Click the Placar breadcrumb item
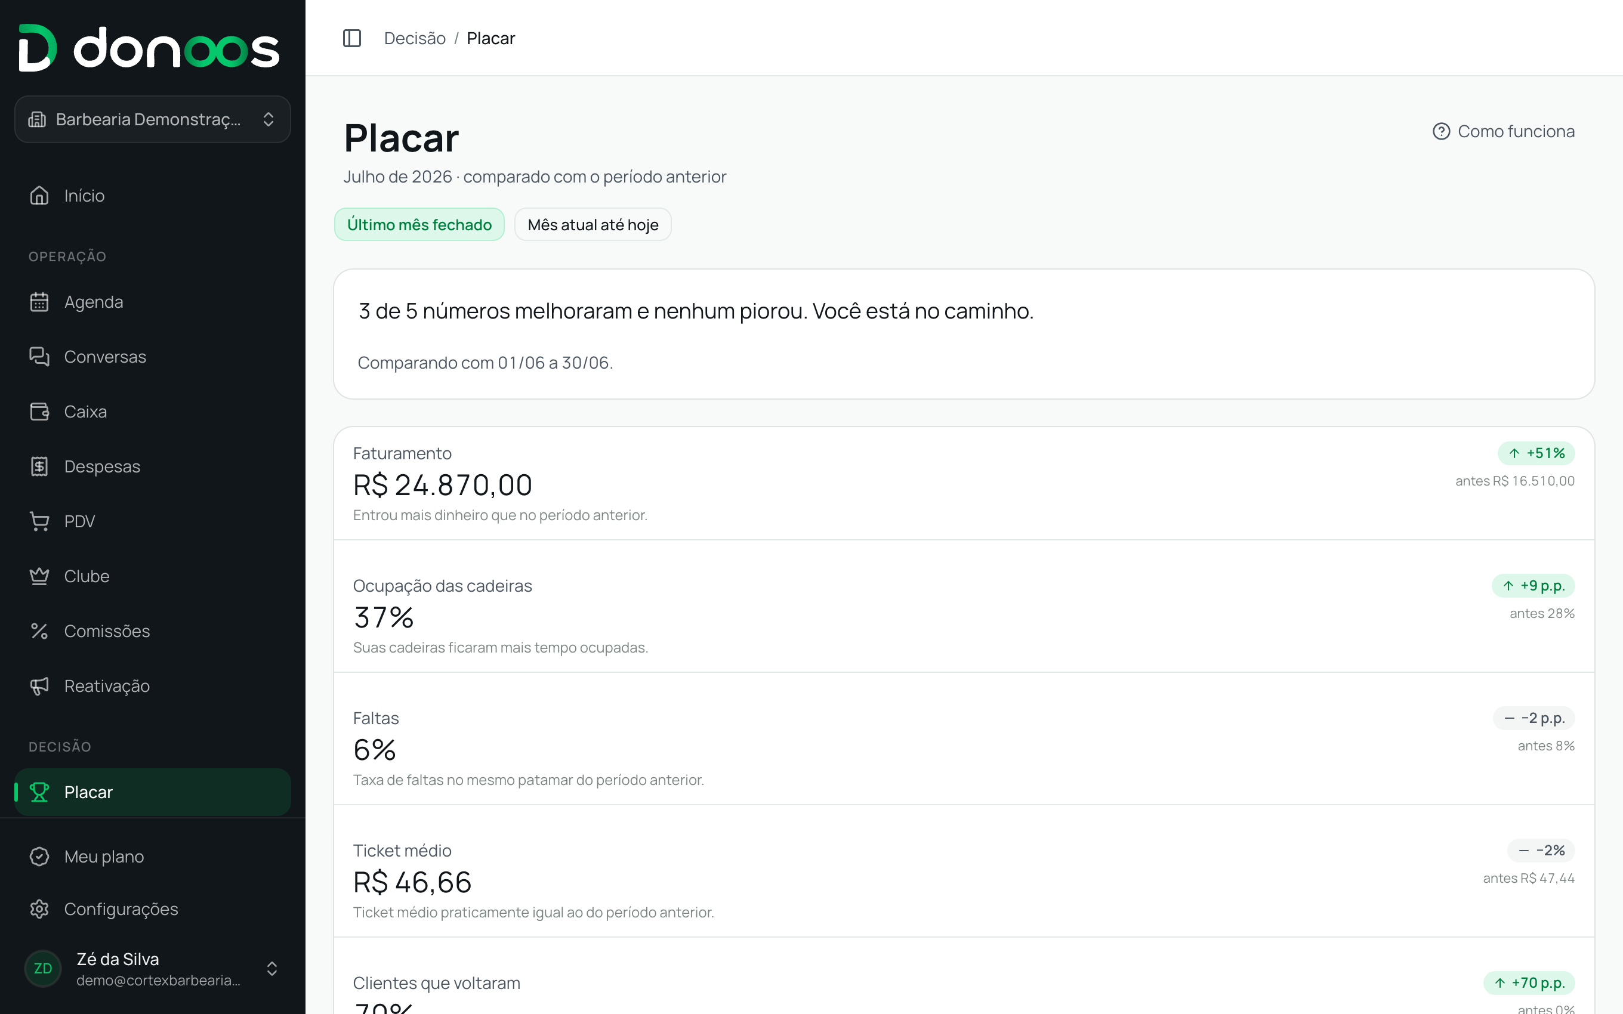Screen dimensions: 1623x1014 click(x=491, y=38)
